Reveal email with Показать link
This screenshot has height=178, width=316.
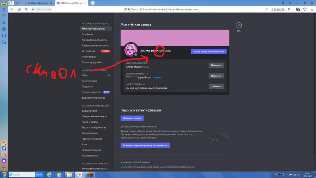click(156, 77)
